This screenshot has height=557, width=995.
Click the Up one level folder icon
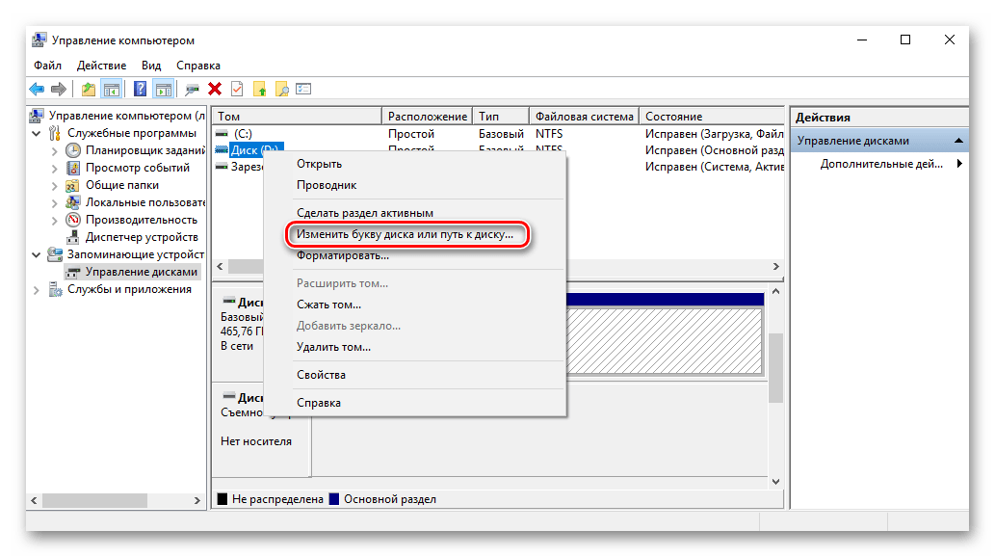89,90
